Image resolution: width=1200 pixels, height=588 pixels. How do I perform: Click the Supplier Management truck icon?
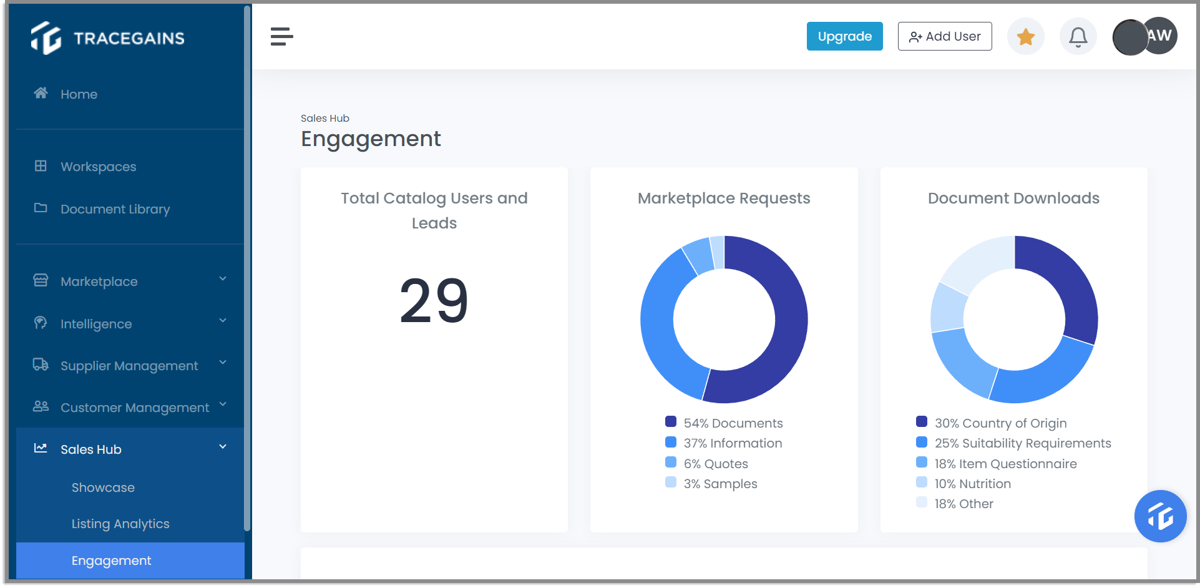coord(40,365)
